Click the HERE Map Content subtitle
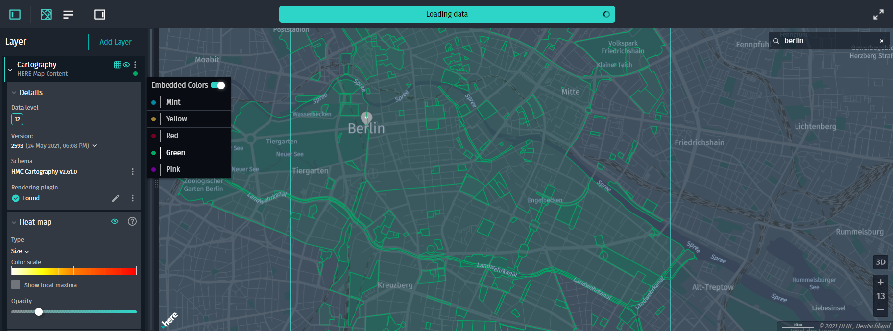 point(43,74)
